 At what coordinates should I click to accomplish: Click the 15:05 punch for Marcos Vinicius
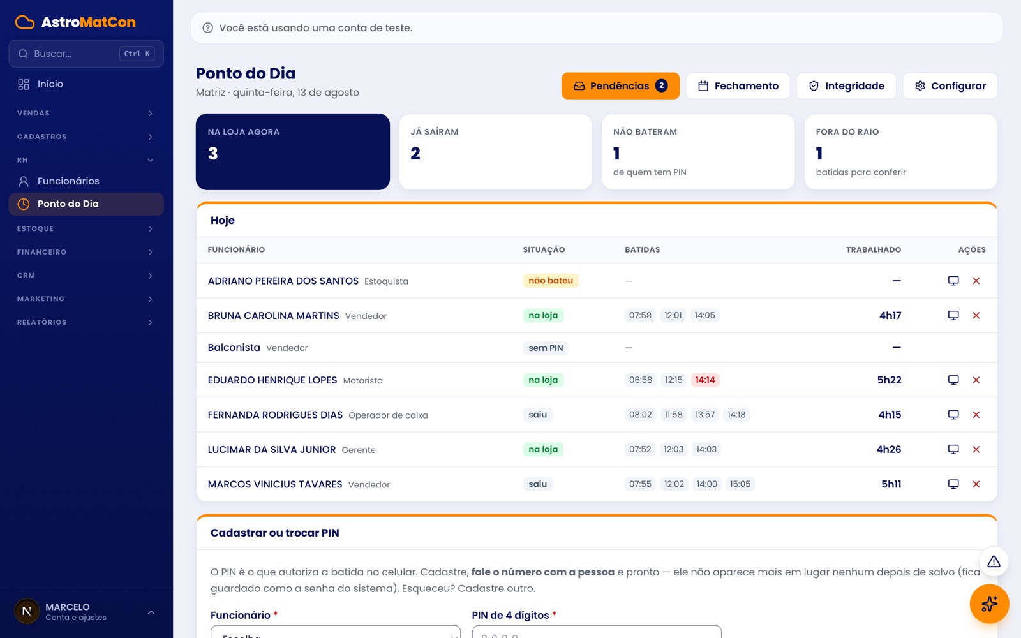[740, 484]
